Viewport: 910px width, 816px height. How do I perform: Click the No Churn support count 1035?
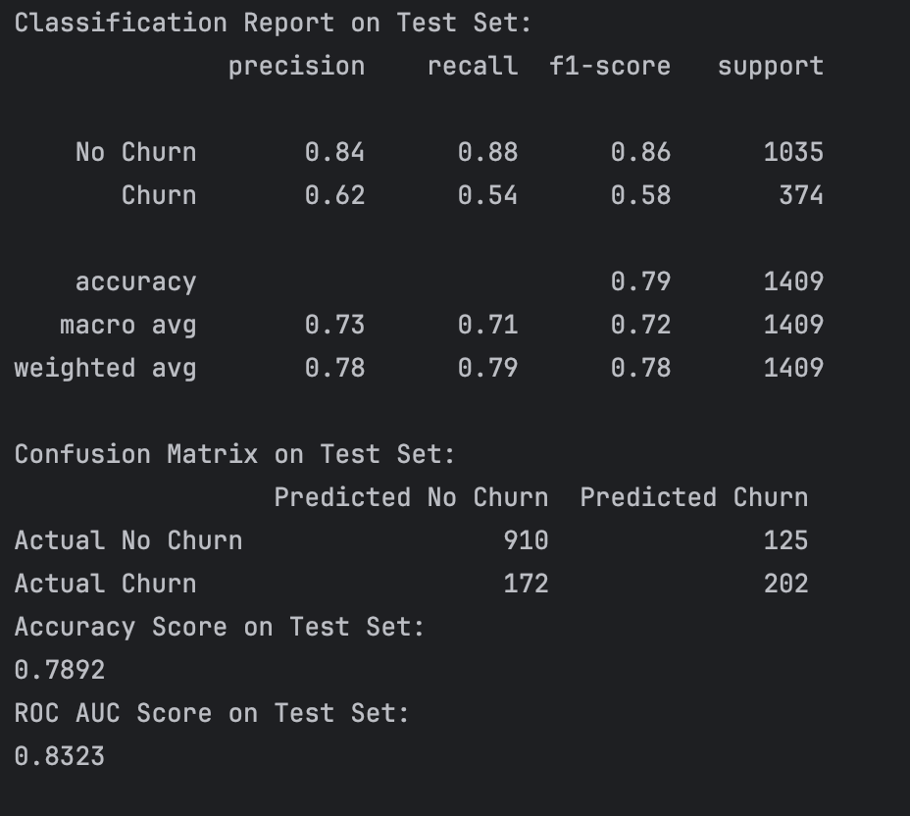coord(793,152)
